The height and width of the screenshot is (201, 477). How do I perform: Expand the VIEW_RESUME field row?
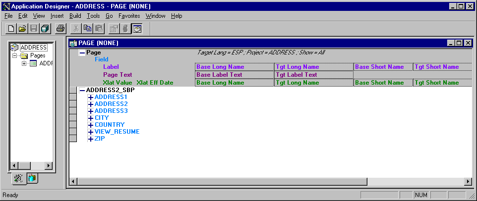point(90,132)
